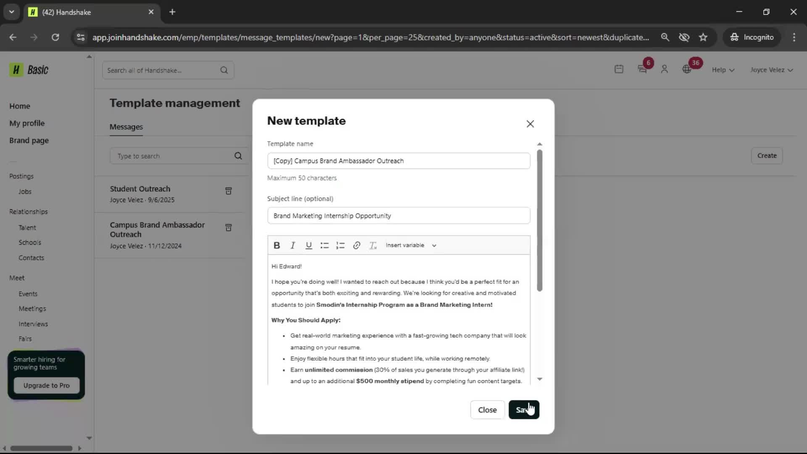
Task: Click dialog scrollbar down arrow
Action: click(x=540, y=379)
